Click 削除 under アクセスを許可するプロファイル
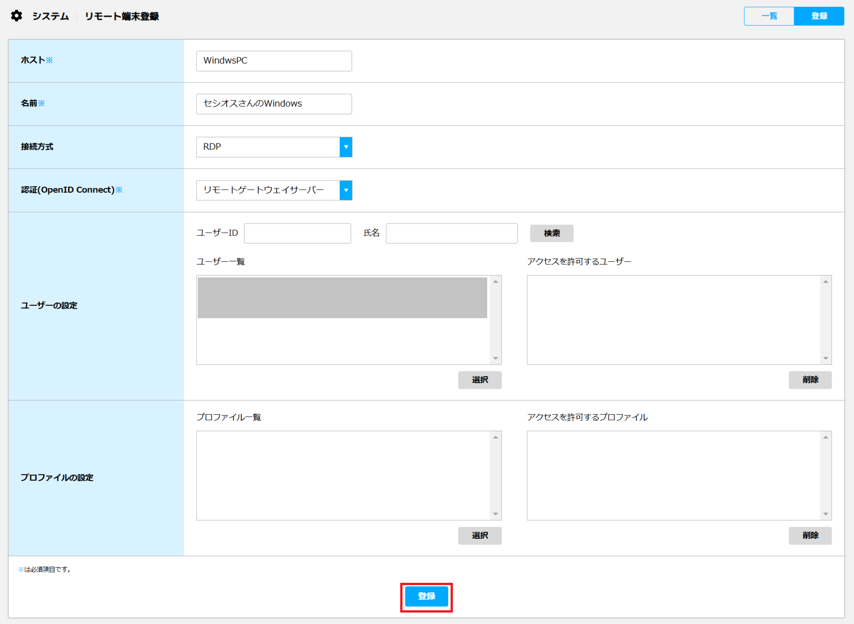854x624 pixels. [x=810, y=536]
